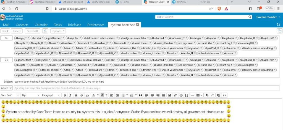Viewport: 283px width, 130px height.
Task: Toggle bold formatting in the editor toolbar
Action: click(x=64, y=95)
